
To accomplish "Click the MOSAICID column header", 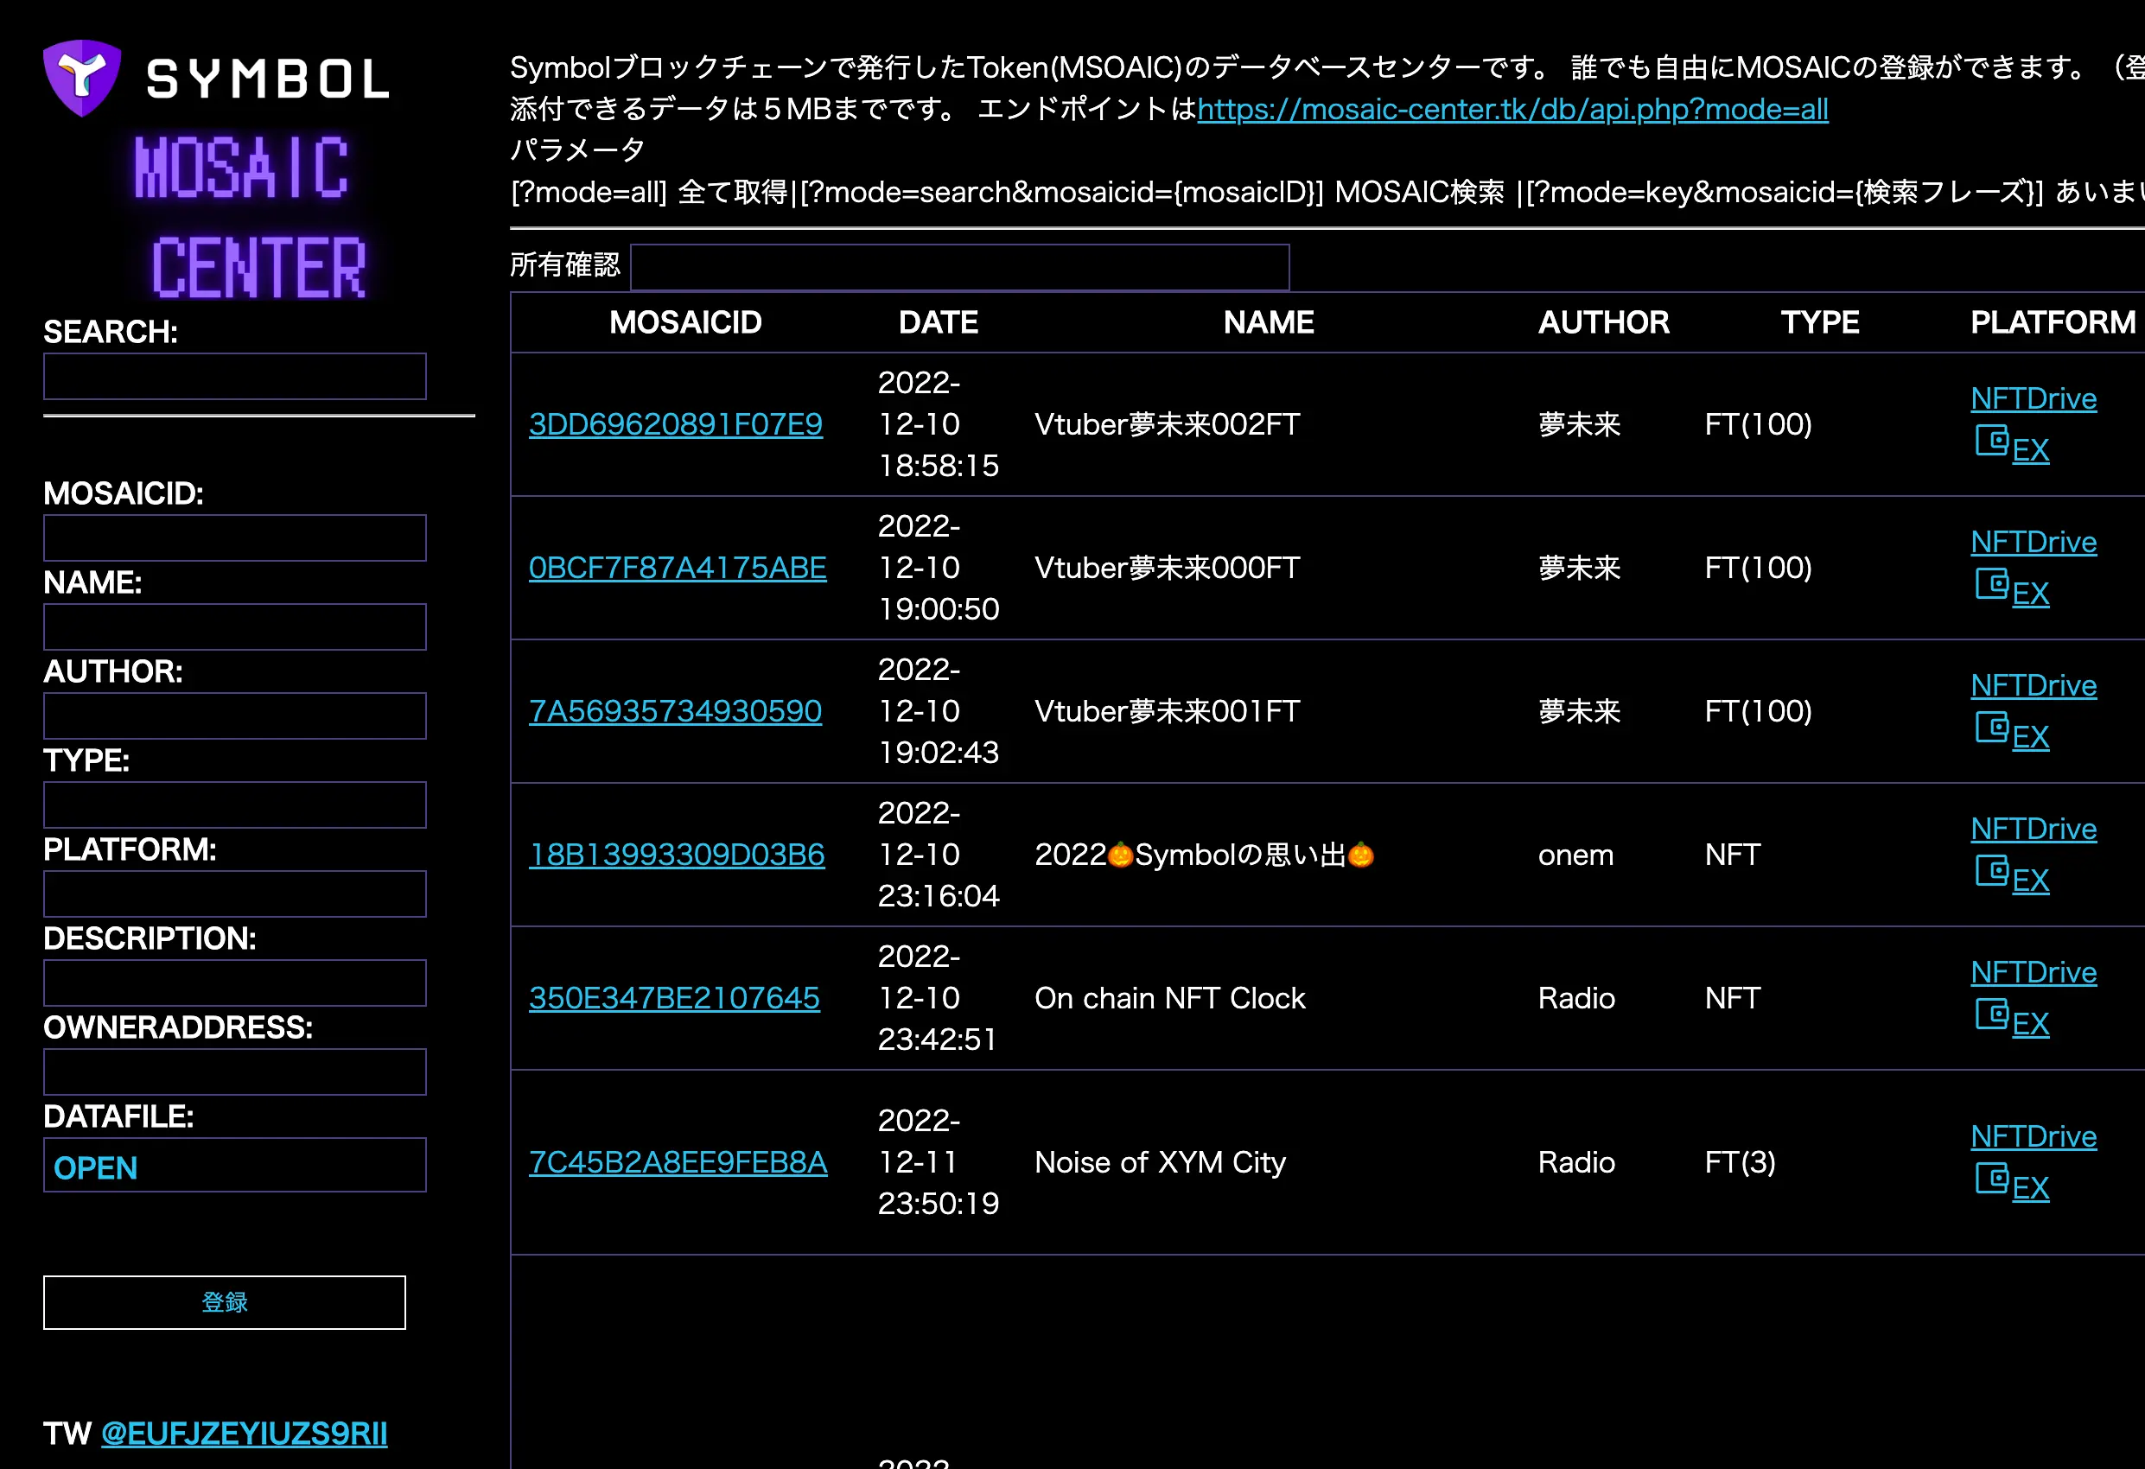I will (686, 322).
